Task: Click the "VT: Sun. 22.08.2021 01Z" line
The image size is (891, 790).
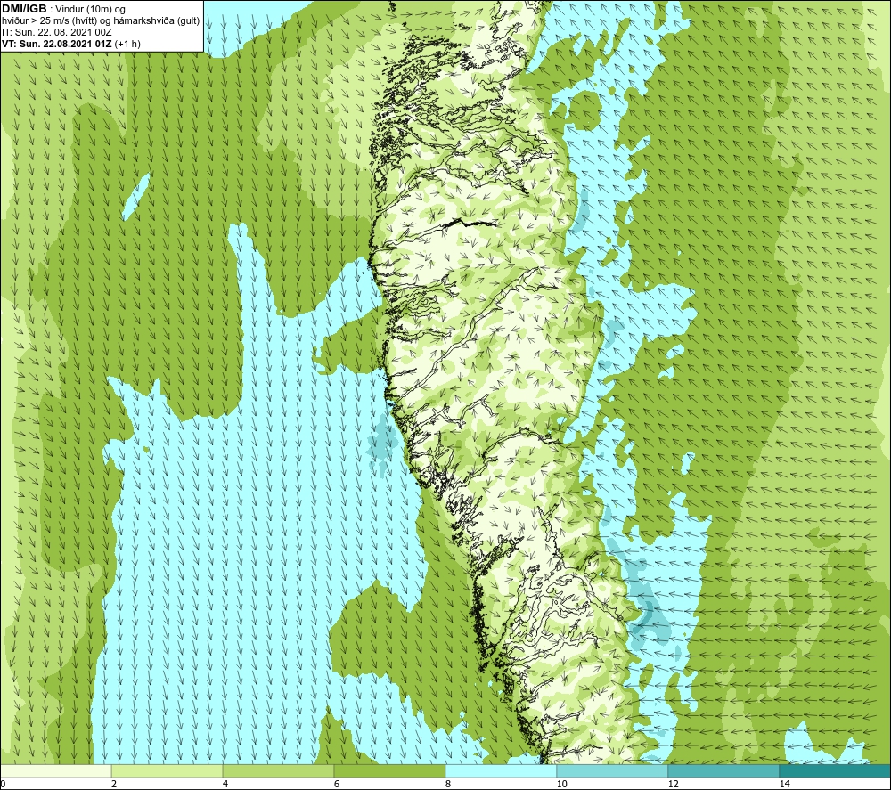Action: tap(57, 44)
